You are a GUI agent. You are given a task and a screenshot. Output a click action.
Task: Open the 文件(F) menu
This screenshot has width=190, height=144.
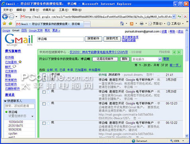[x=8, y=10]
